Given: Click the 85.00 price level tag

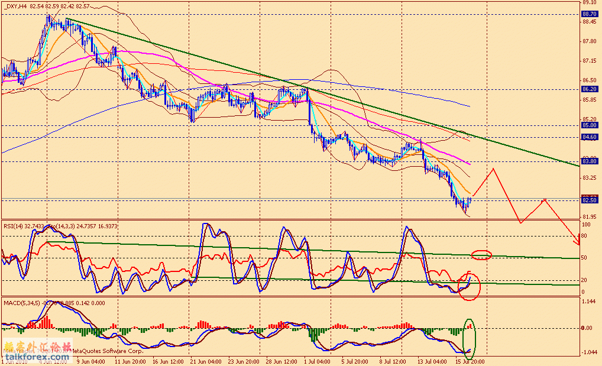Looking at the screenshot, I should click(x=588, y=125).
